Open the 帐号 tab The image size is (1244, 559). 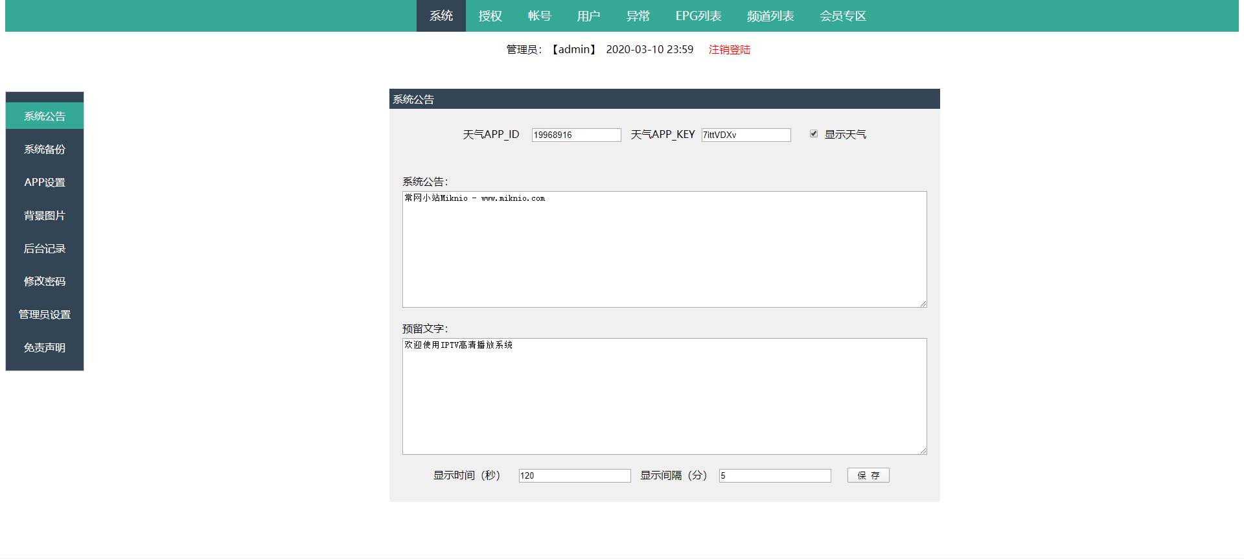tap(540, 16)
